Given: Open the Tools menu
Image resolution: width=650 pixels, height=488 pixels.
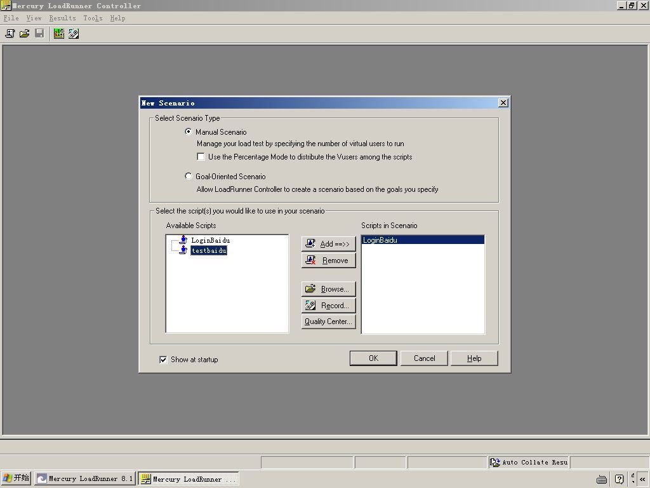Looking at the screenshot, I should tap(93, 18).
